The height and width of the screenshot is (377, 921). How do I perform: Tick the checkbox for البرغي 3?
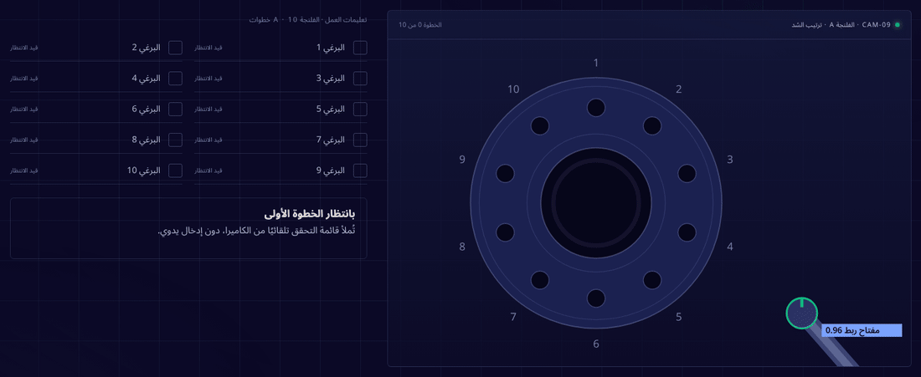[360, 79]
